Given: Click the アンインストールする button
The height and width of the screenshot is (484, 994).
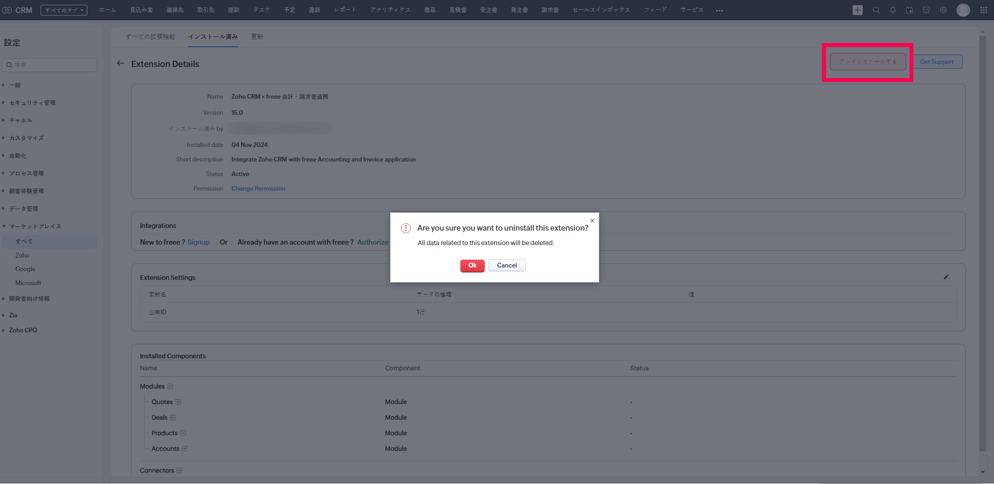Looking at the screenshot, I should (x=868, y=62).
